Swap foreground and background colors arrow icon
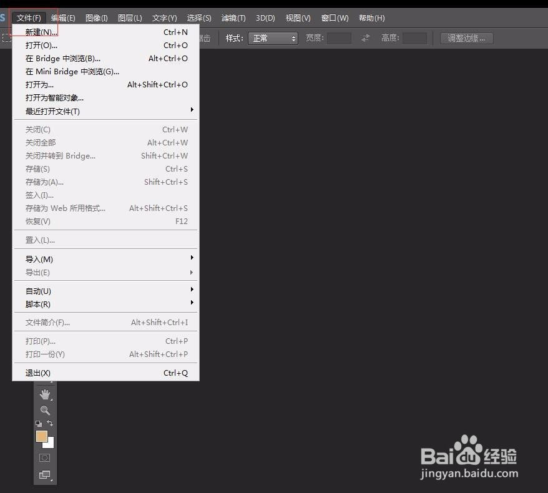 coord(51,423)
